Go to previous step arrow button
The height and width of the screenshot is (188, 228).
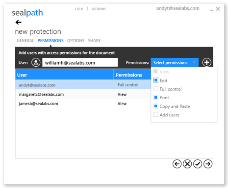pos(177,164)
